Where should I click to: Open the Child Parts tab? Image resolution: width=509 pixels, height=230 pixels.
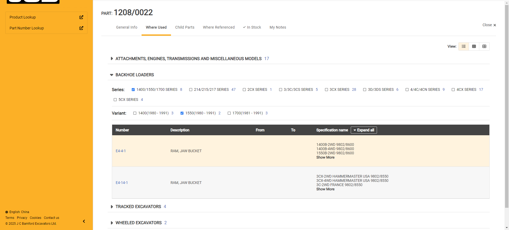(x=185, y=27)
